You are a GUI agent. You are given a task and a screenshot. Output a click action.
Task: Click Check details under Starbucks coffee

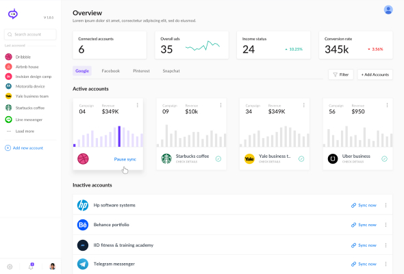point(186,162)
